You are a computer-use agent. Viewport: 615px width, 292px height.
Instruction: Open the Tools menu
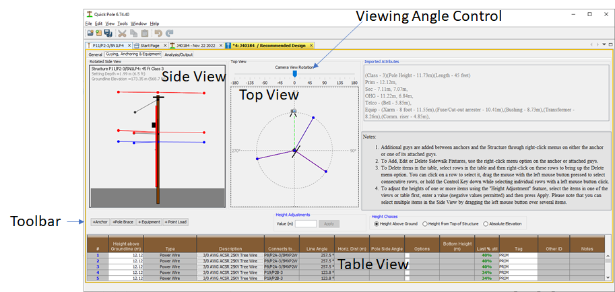pos(123,24)
